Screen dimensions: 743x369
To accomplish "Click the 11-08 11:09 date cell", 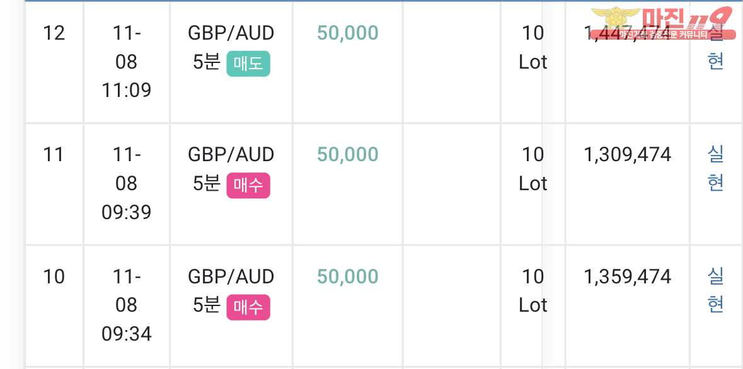I will click(x=127, y=62).
